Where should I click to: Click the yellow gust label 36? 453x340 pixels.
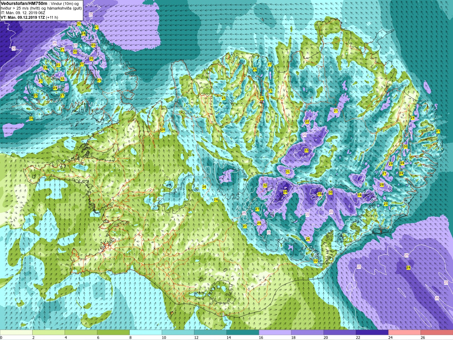click(285, 192)
